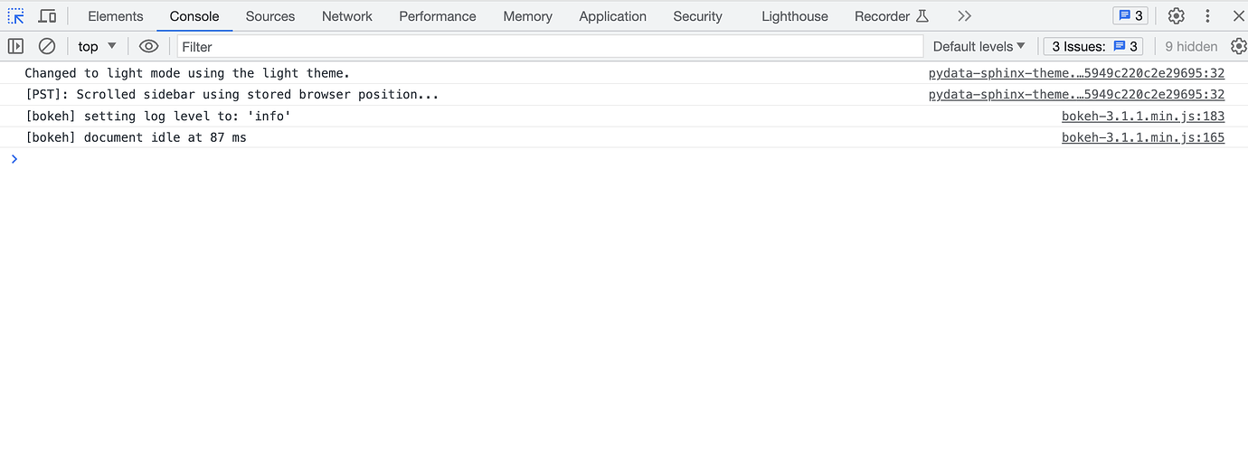
Task: Open the bokeh-3.1.1.min.js:183 source link
Action: coord(1142,116)
